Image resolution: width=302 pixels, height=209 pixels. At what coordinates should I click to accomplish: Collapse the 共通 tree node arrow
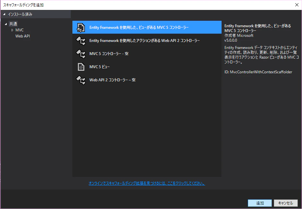(x=6, y=24)
